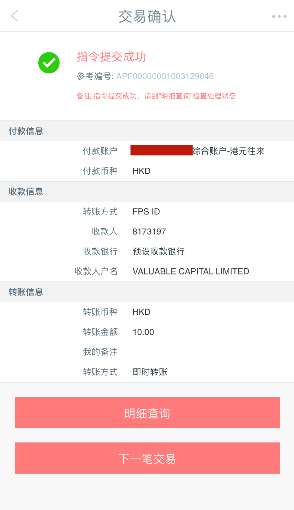The width and height of the screenshot is (294, 510).
Task: Select the 交易确认 title bar
Action: pyautogui.click(x=147, y=16)
